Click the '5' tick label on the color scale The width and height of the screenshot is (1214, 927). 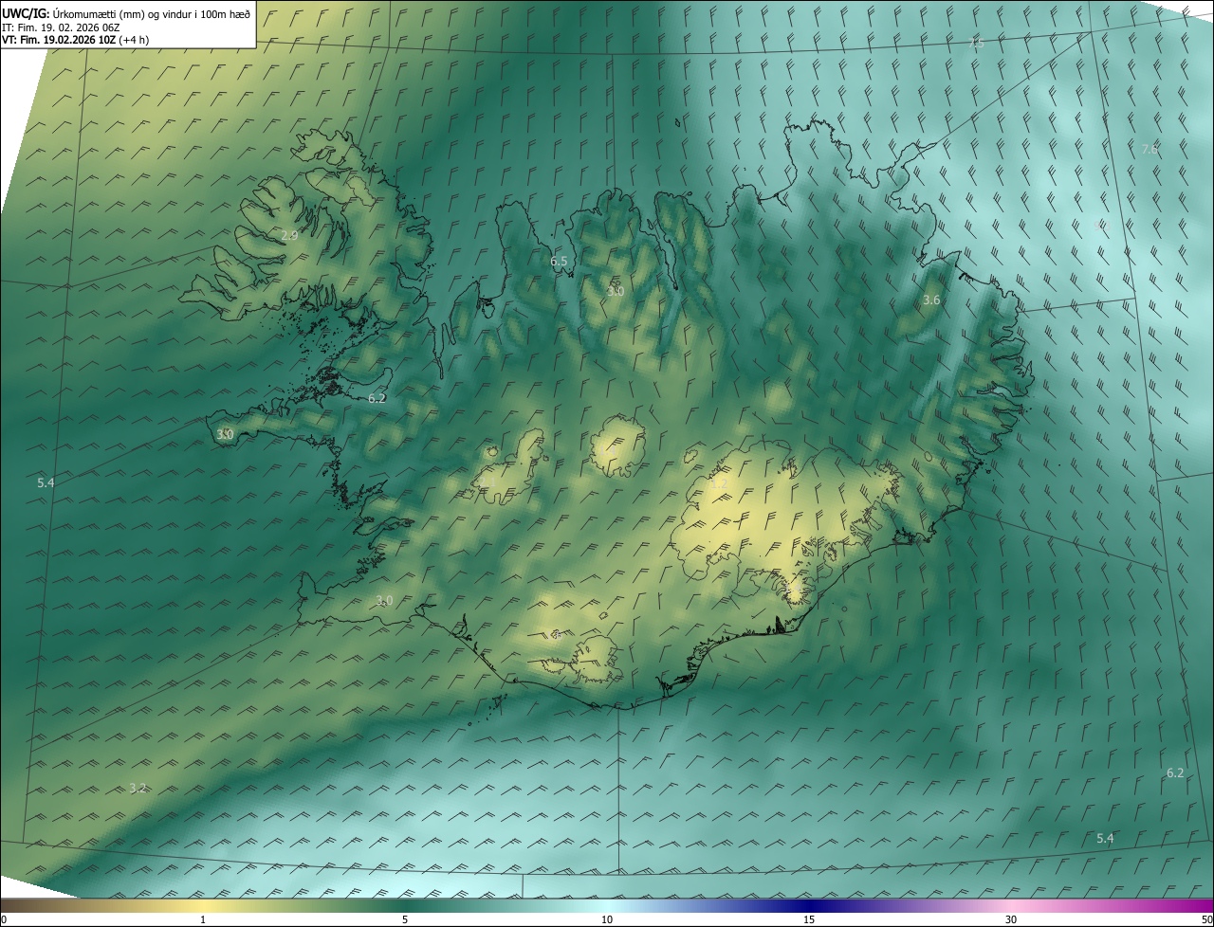(x=405, y=919)
